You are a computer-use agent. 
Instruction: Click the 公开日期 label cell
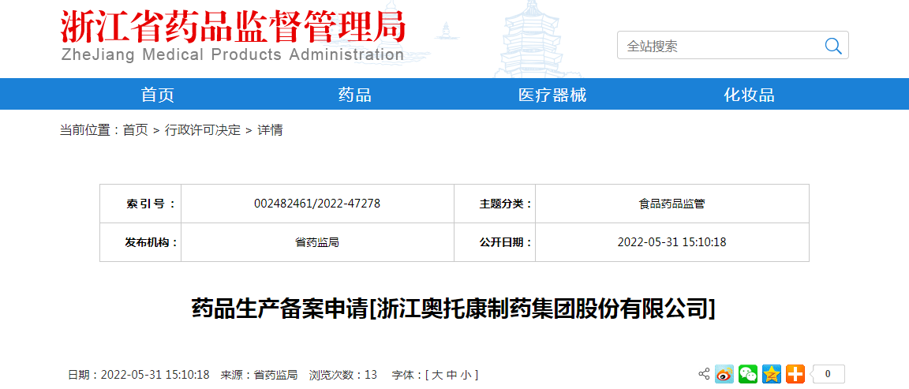(x=495, y=242)
